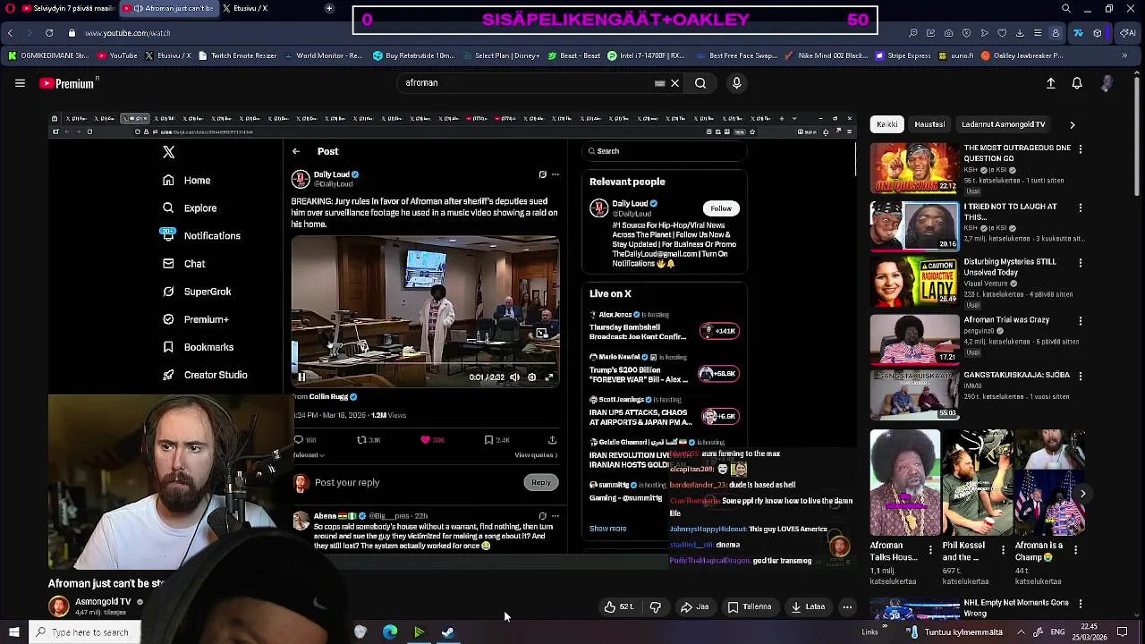Share the video using Jaa button

[695, 606]
